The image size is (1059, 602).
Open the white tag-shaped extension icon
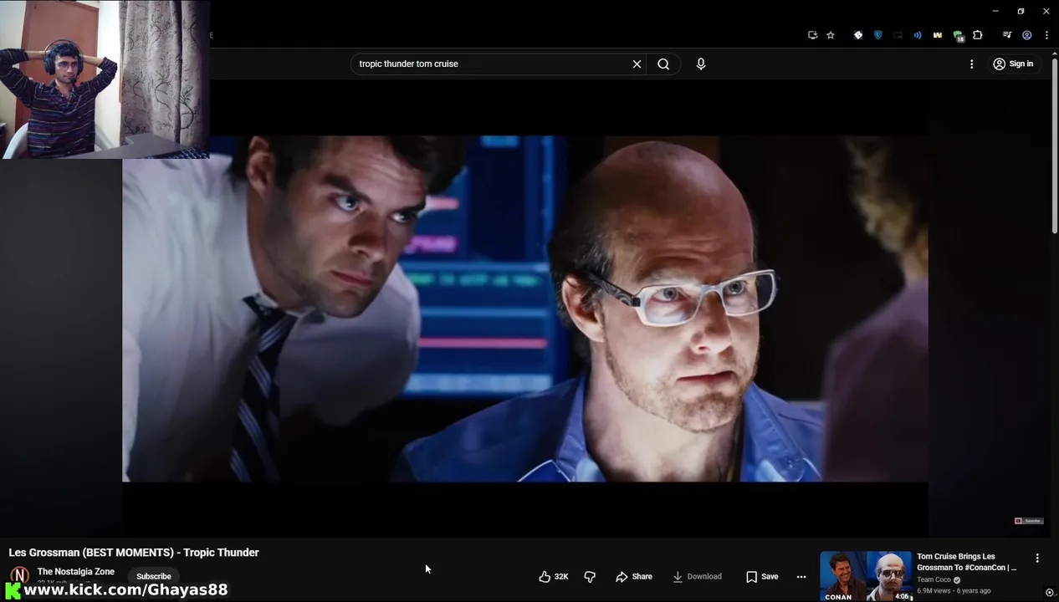click(x=857, y=35)
